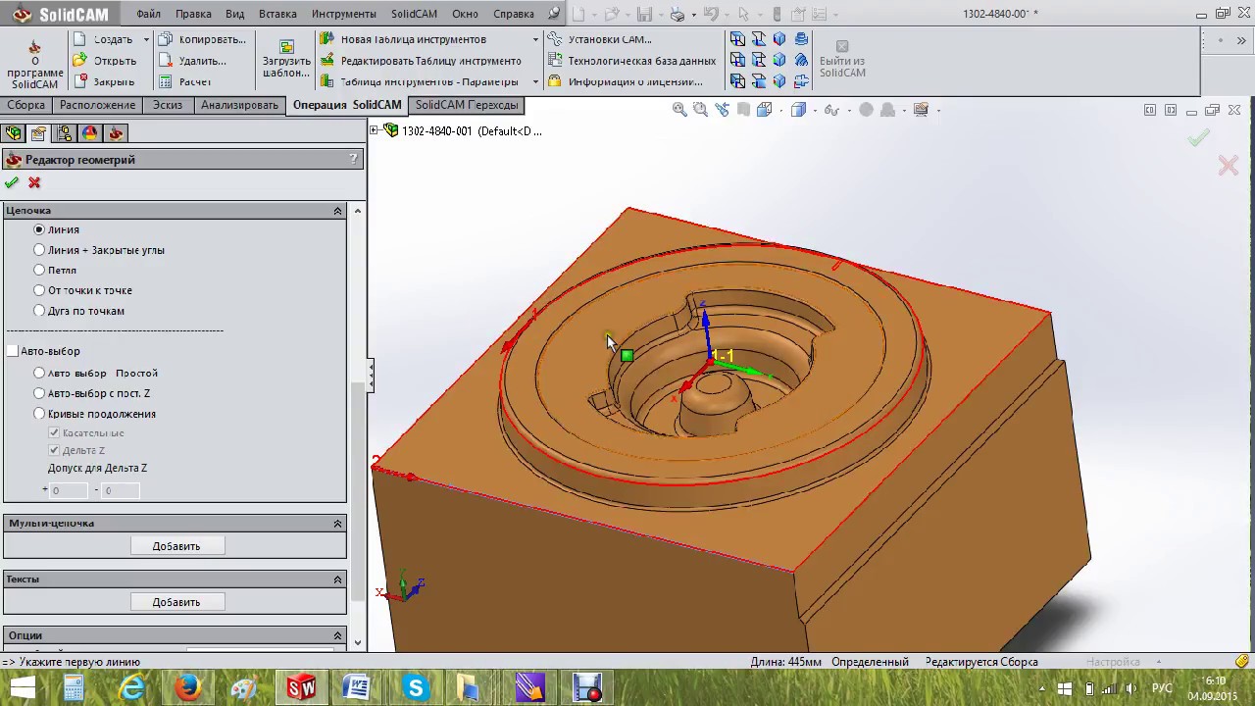1255x706 pixels.
Task: Switch to the Анализировать tab
Action: pos(239,105)
